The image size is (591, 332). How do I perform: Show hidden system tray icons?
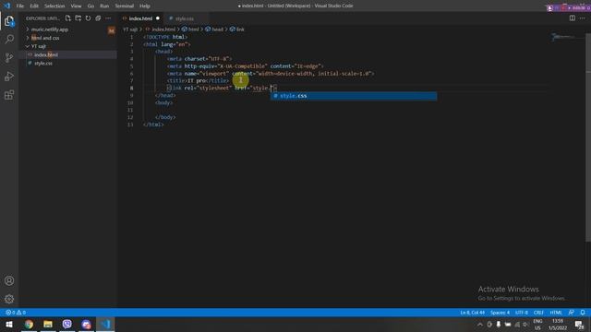point(480,325)
